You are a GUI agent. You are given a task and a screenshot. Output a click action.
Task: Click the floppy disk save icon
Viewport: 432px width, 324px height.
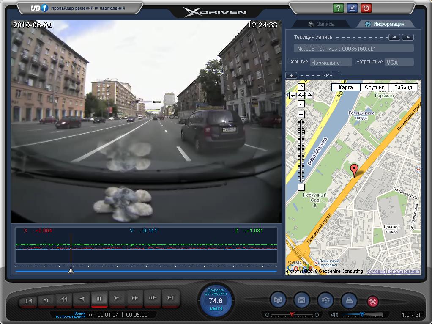(x=302, y=300)
